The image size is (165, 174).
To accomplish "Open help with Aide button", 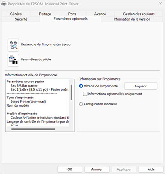I will point(151,169).
